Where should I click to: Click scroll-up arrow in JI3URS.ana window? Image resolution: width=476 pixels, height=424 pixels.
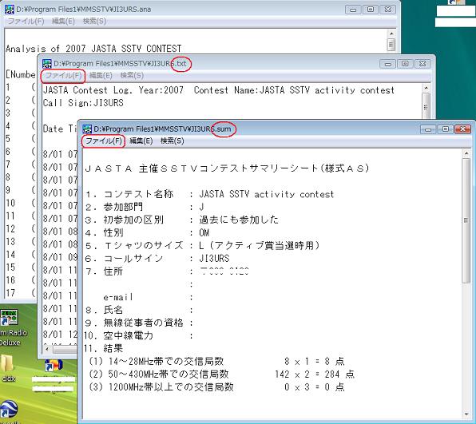[391, 34]
